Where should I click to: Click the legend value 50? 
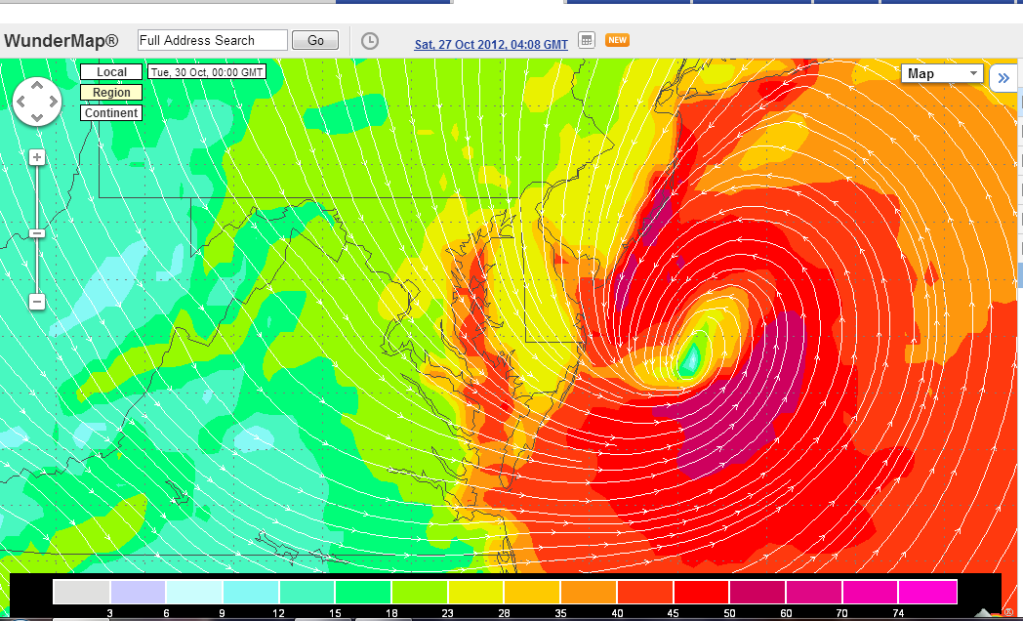pyautogui.click(x=729, y=613)
